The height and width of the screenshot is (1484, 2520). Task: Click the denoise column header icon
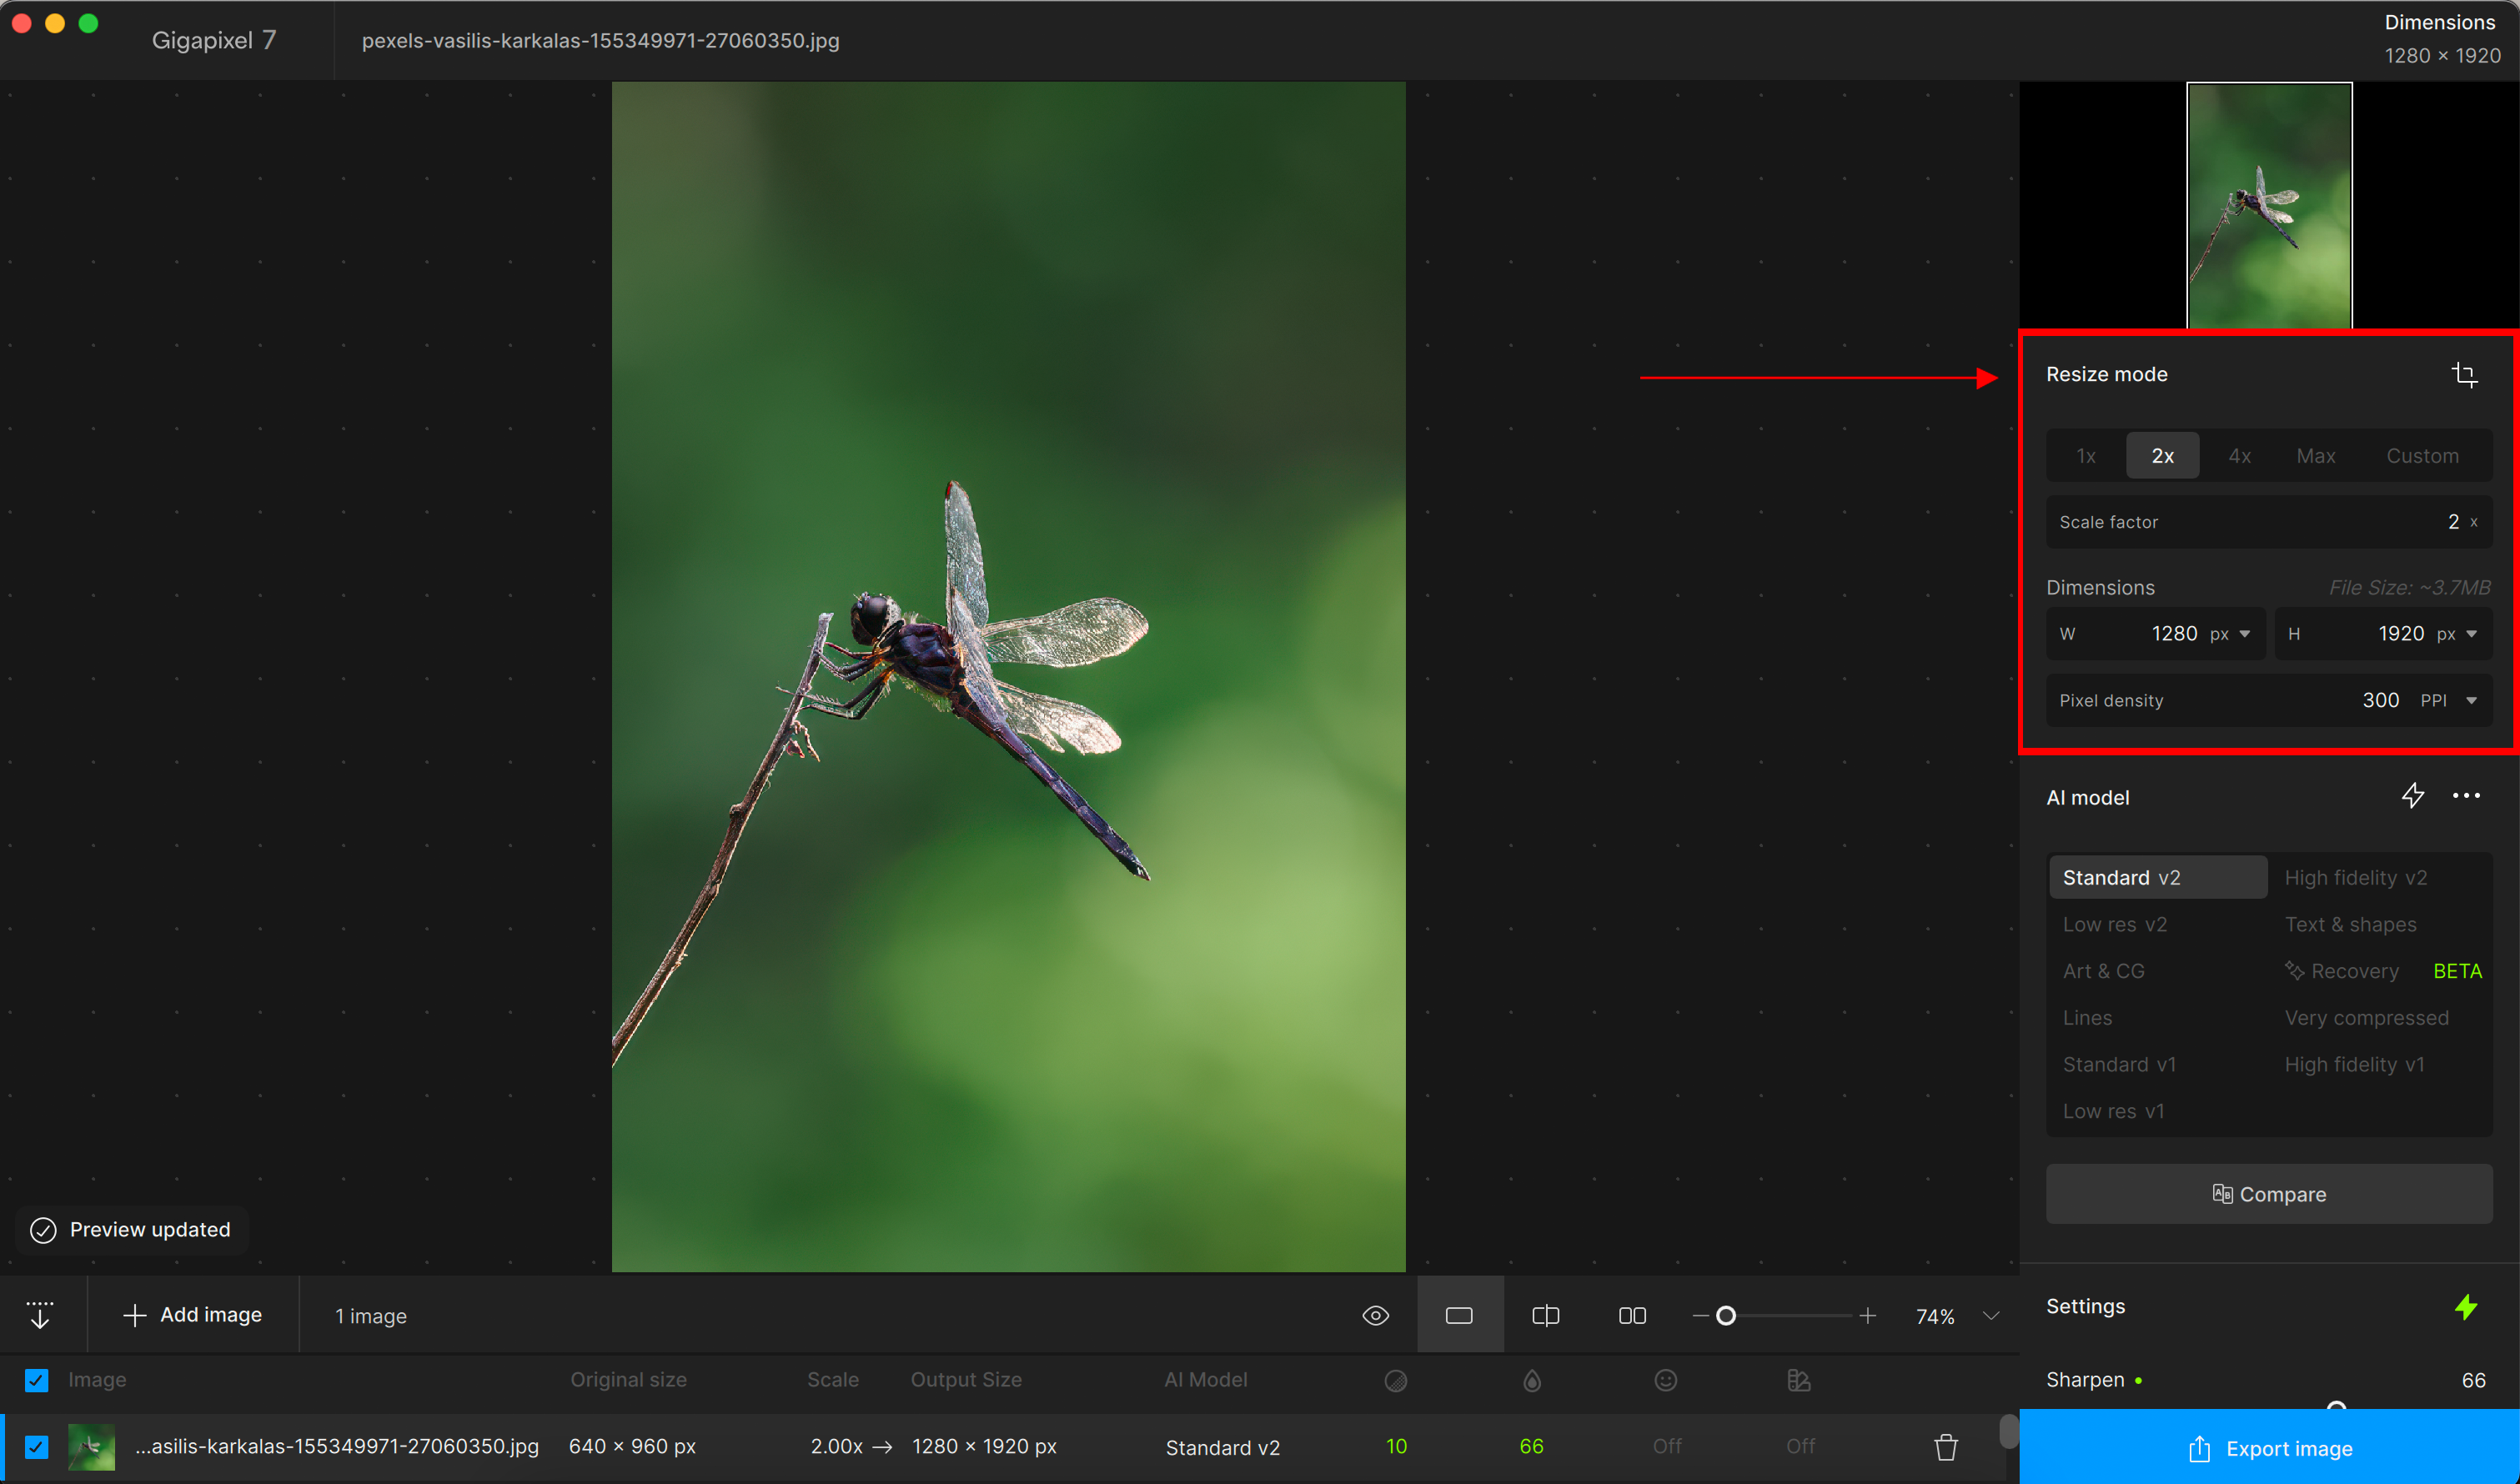[x=1396, y=1381]
